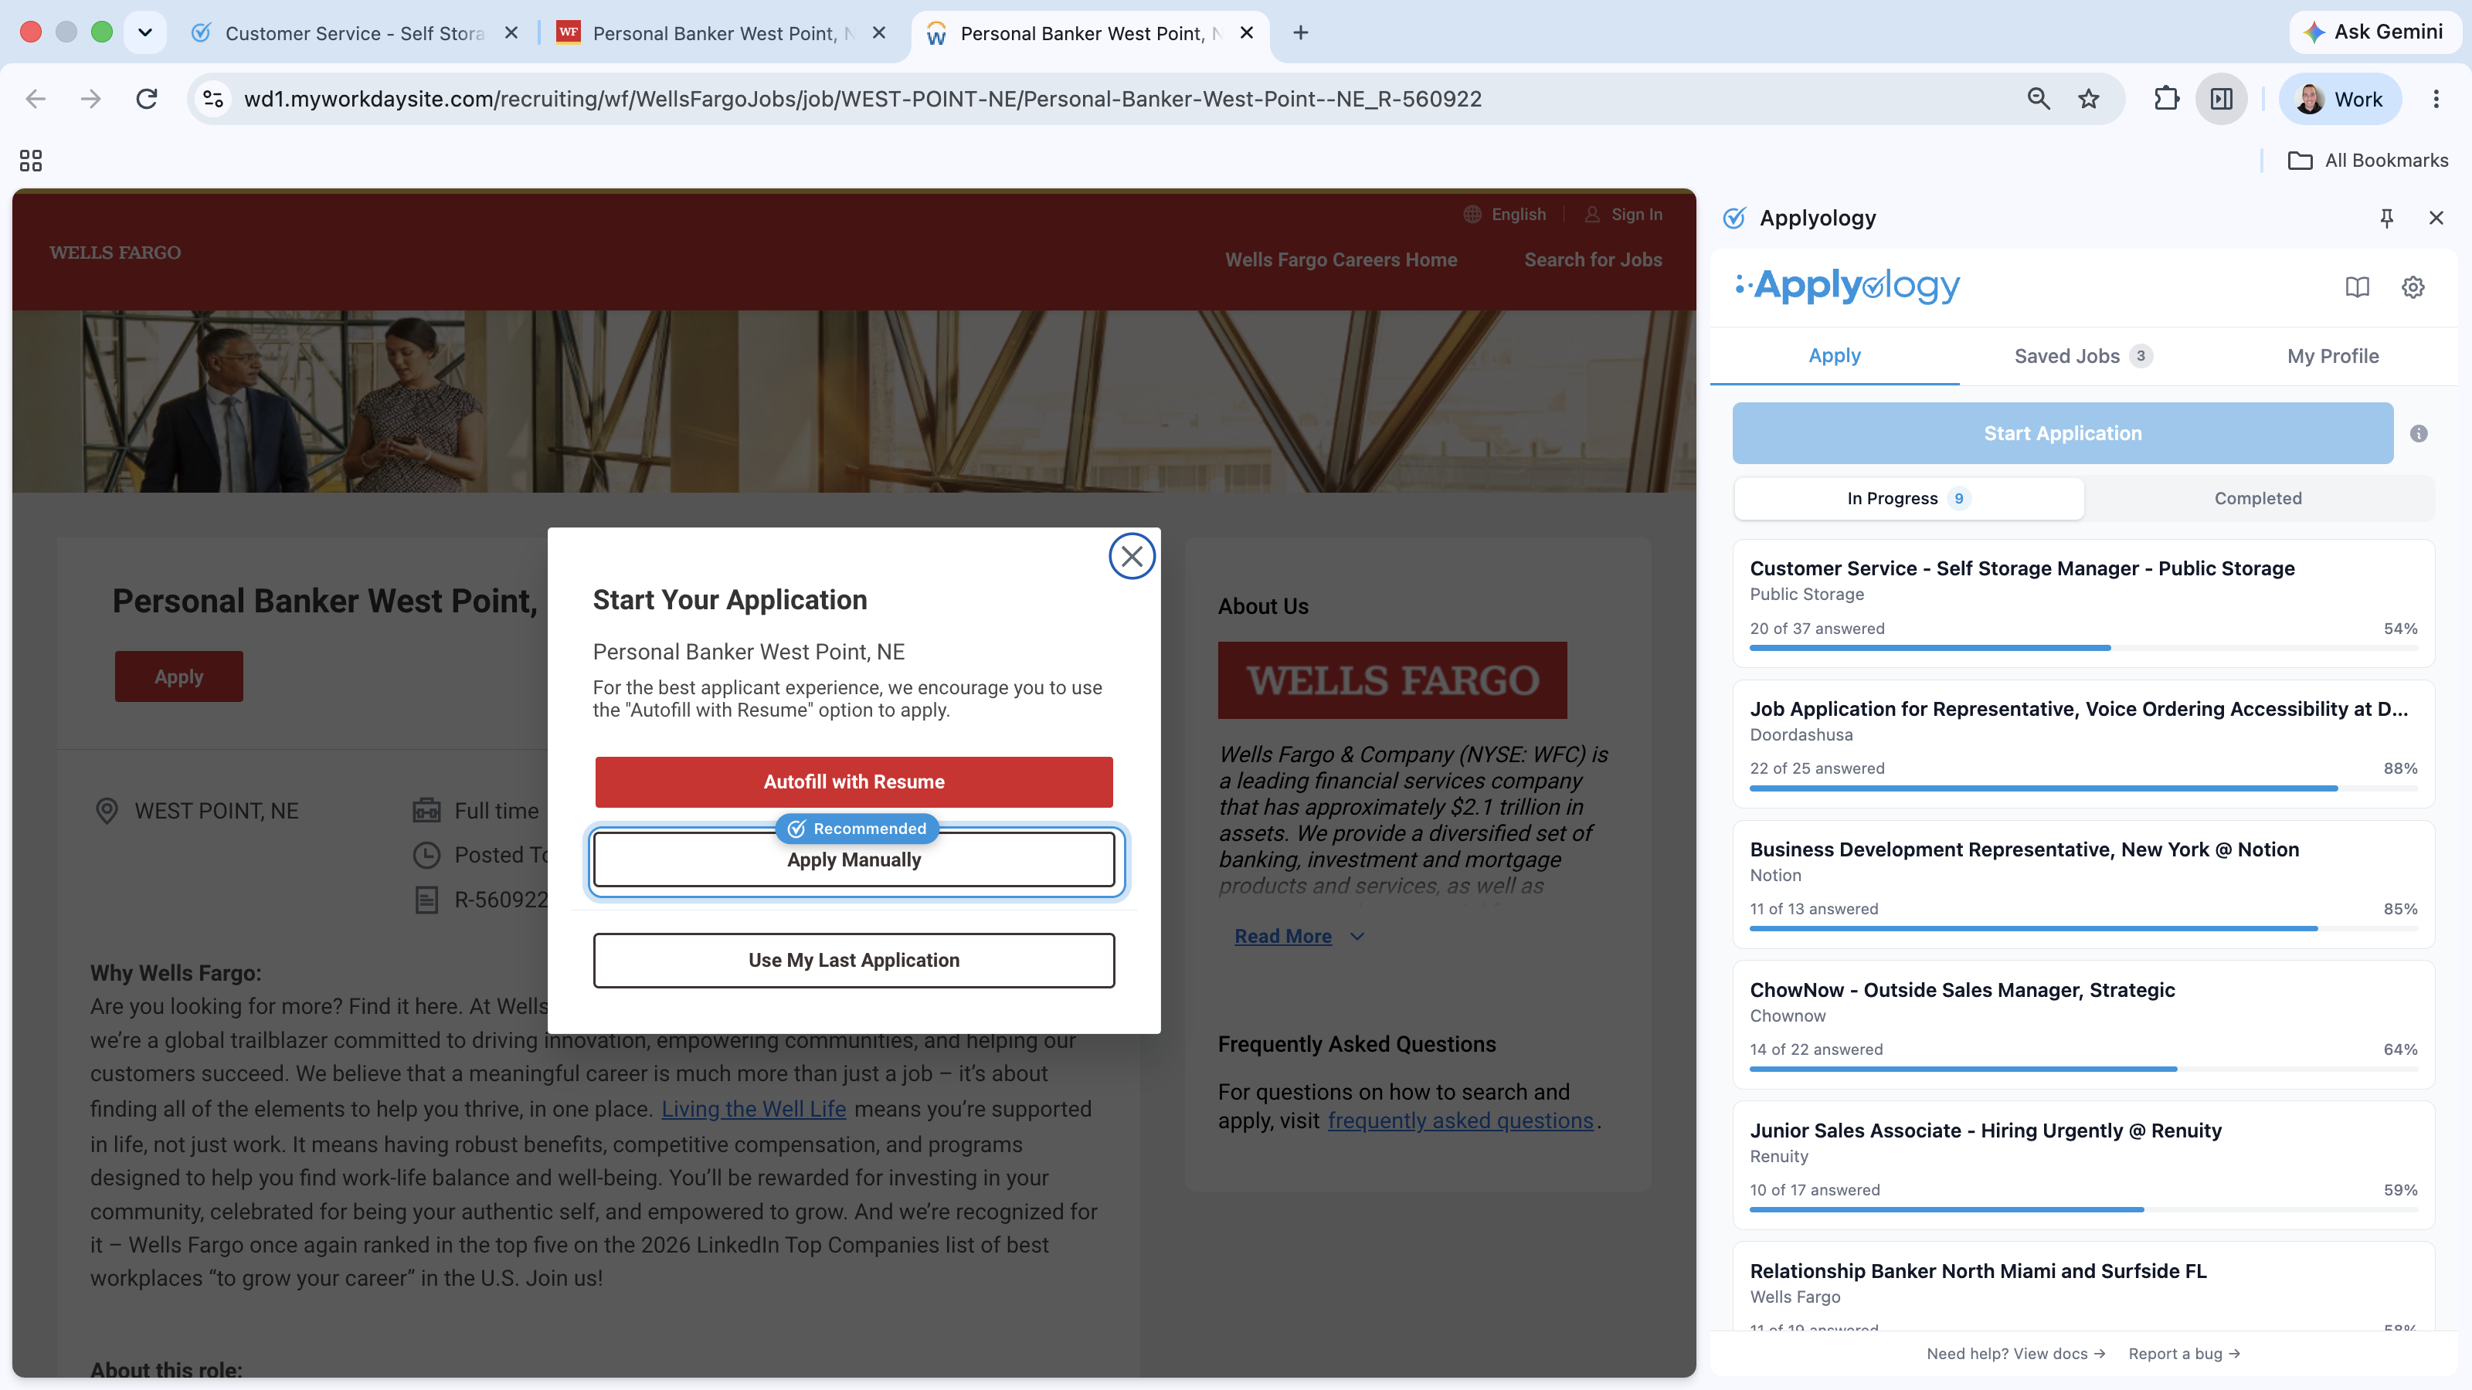The image size is (2472, 1390).
Task: Open Need help? View docs link
Action: tap(2015, 1354)
